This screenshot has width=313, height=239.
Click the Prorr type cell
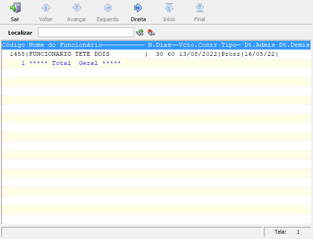click(231, 54)
